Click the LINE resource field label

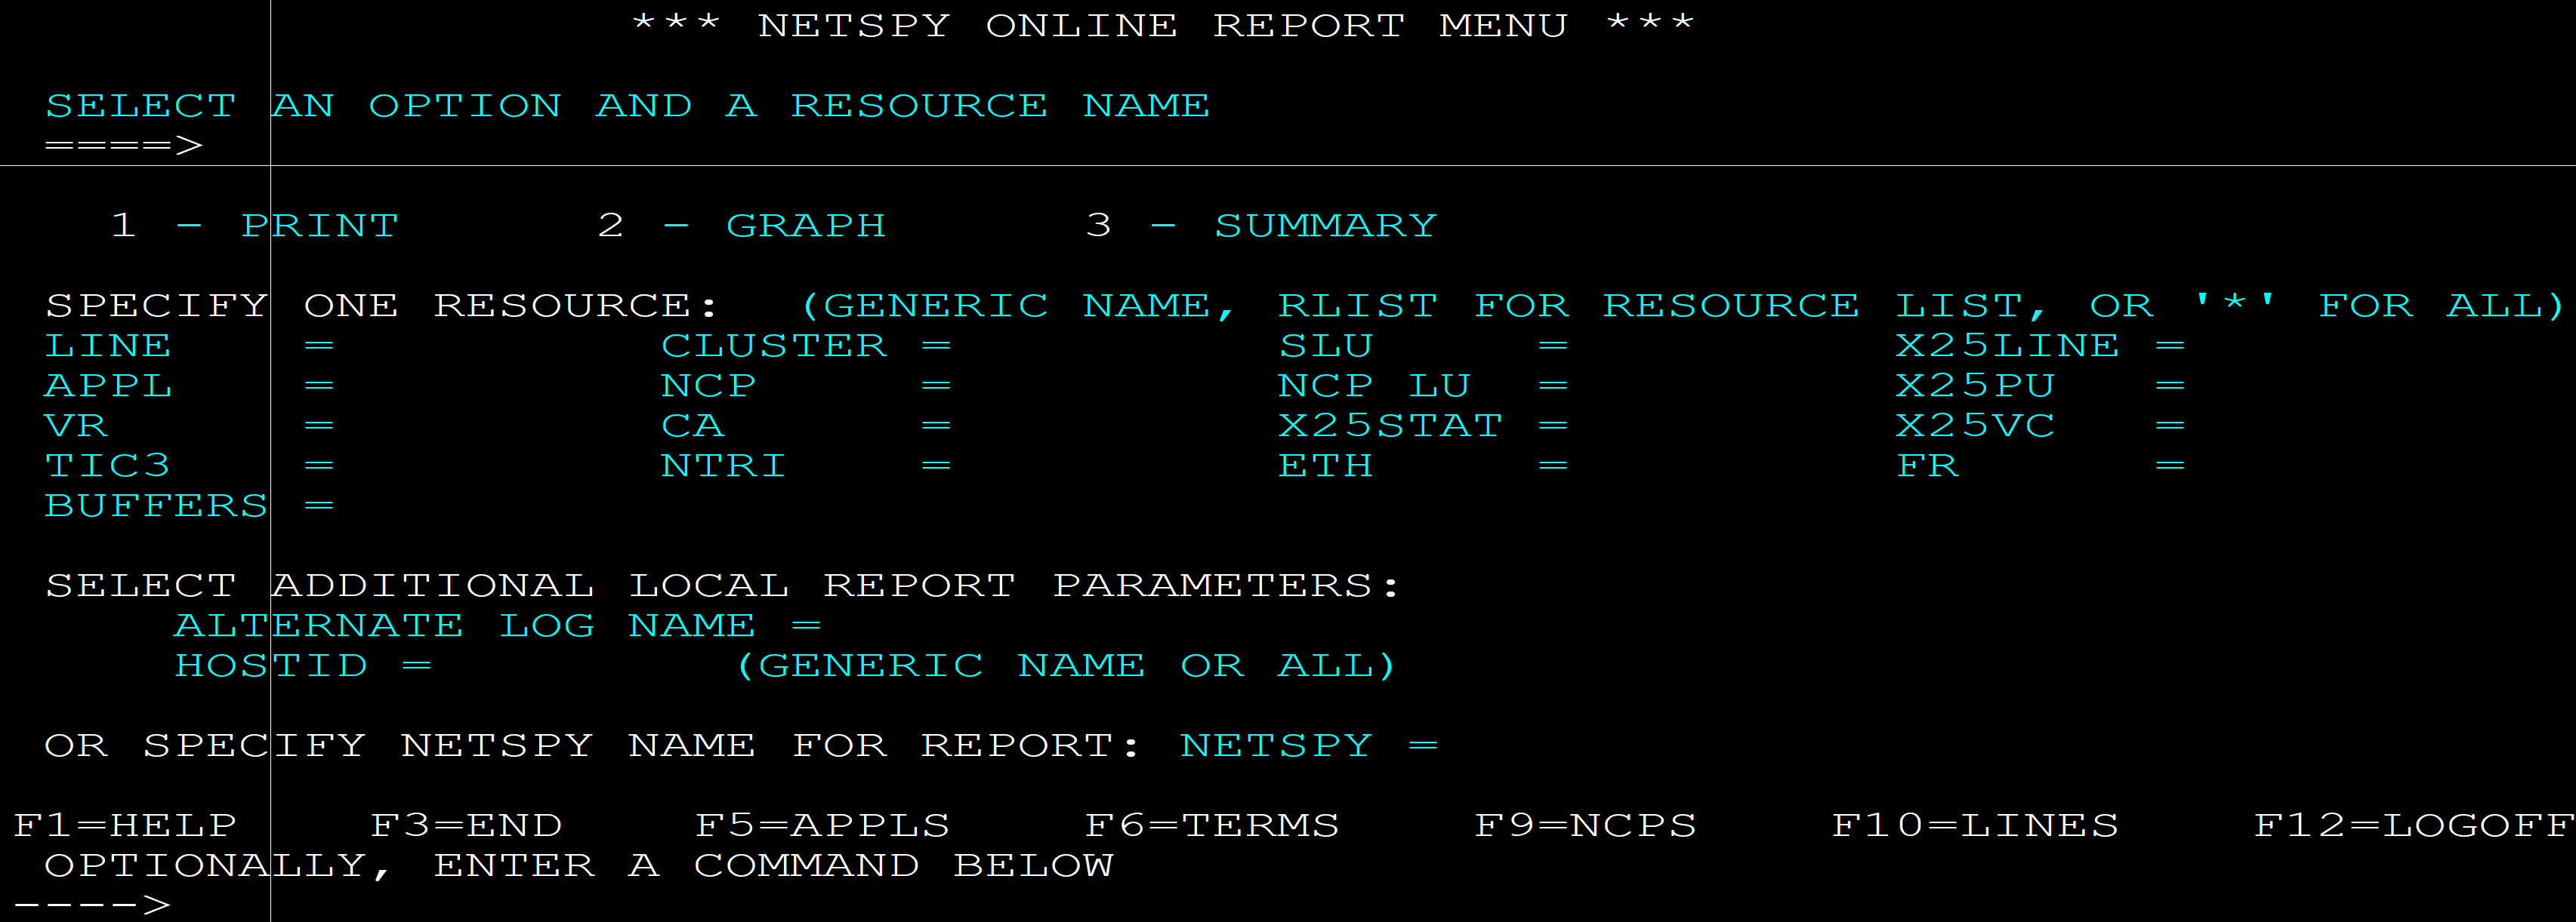[108, 346]
